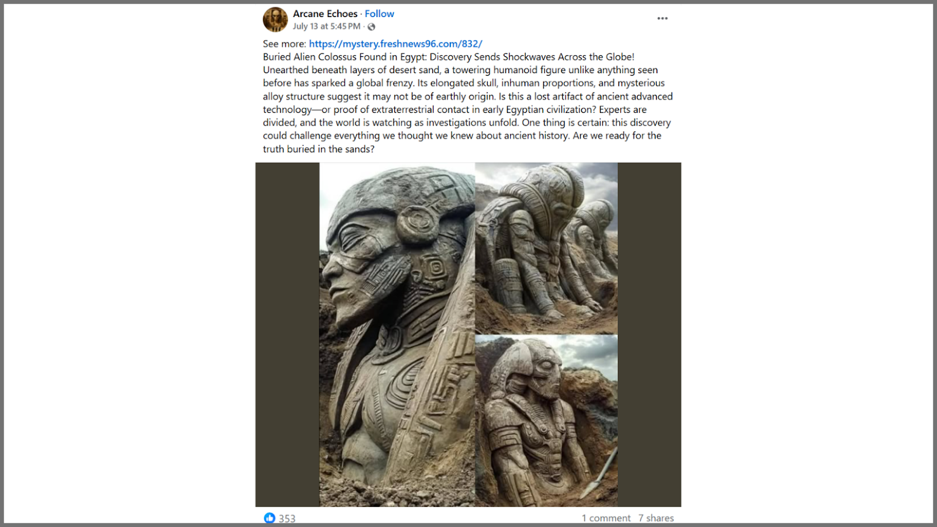Open the three-dot post options menu
Viewport: 937px width, 527px height.
click(x=662, y=18)
